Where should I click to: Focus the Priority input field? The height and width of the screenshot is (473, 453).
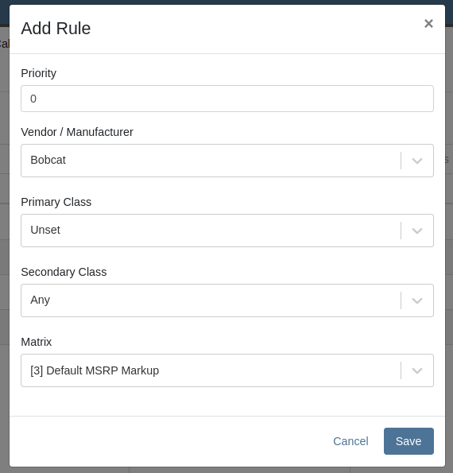227,99
